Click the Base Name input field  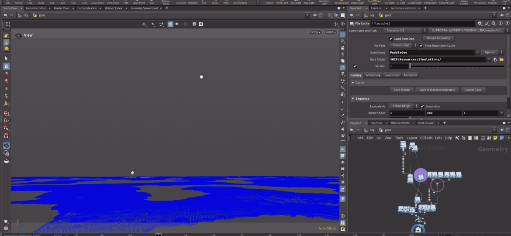[432, 52]
